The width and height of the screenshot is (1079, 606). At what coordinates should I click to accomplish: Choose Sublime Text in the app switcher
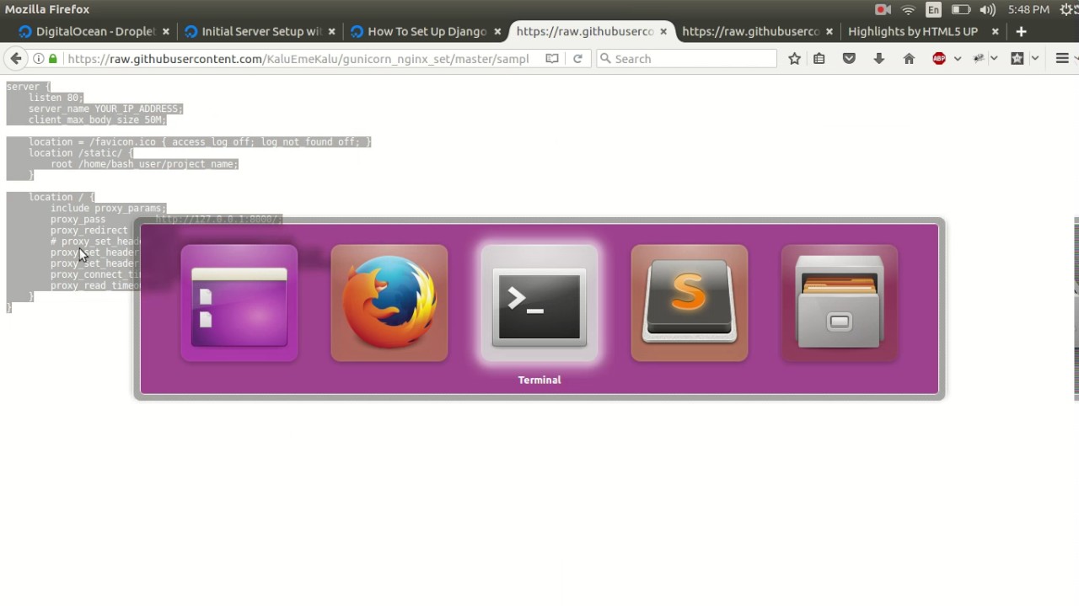pyautogui.click(x=689, y=304)
